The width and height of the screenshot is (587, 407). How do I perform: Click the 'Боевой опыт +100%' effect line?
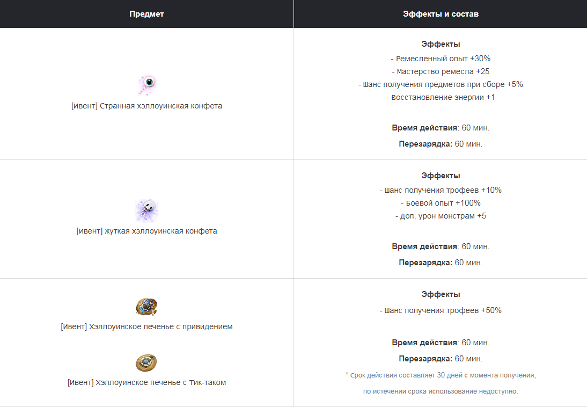coord(441,203)
